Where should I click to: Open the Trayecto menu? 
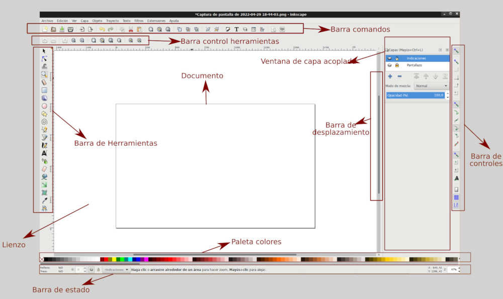coord(112,21)
